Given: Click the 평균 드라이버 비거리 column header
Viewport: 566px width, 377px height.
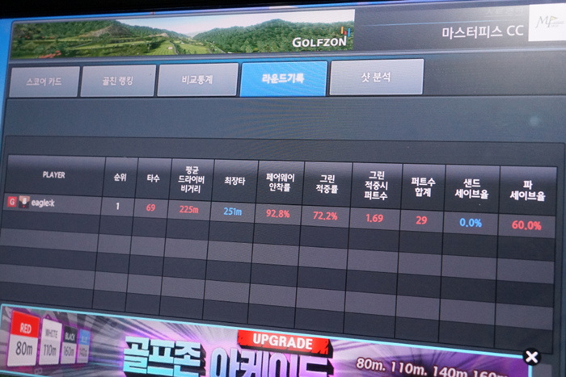Looking at the screenshot, I should pyautogui.click(x=192, y=179).
